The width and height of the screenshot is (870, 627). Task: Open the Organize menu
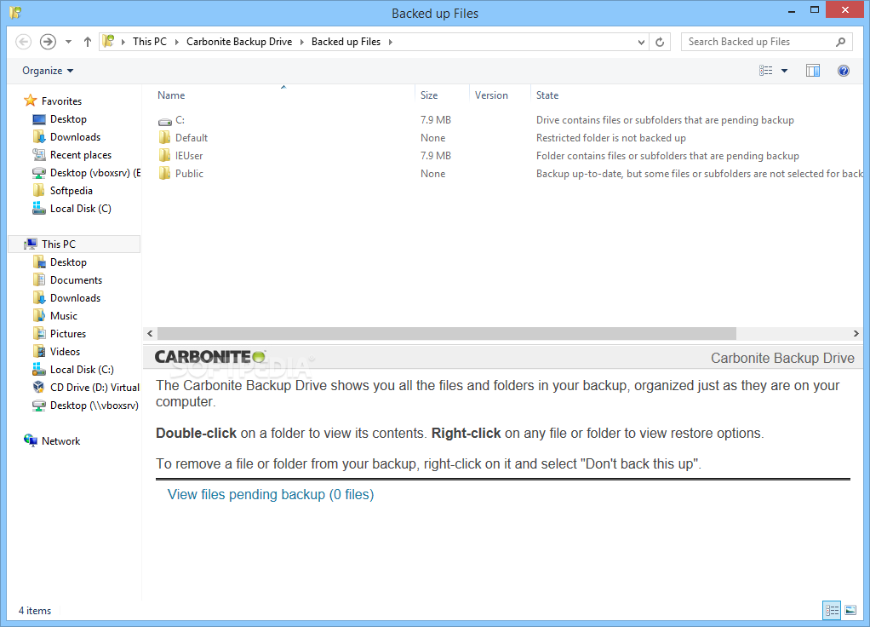click(x=48, y=71)
